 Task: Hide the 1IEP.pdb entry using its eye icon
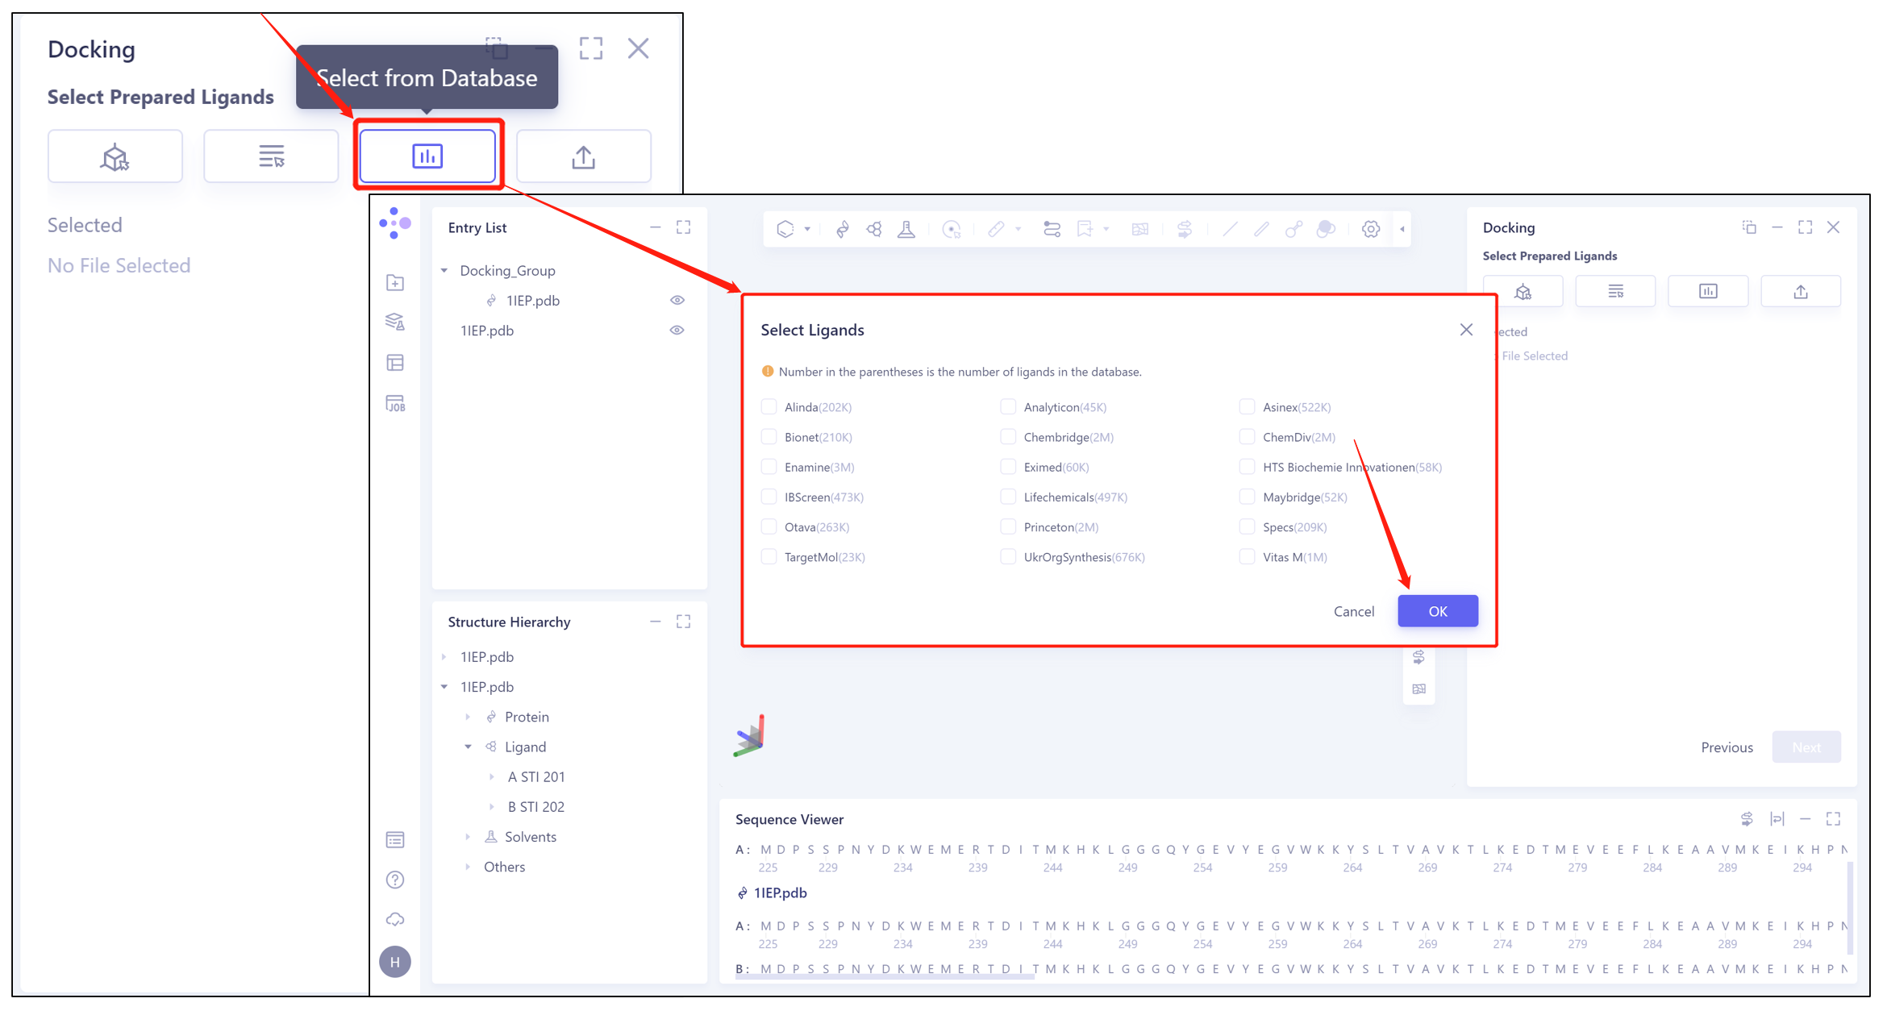pos(677,330)
